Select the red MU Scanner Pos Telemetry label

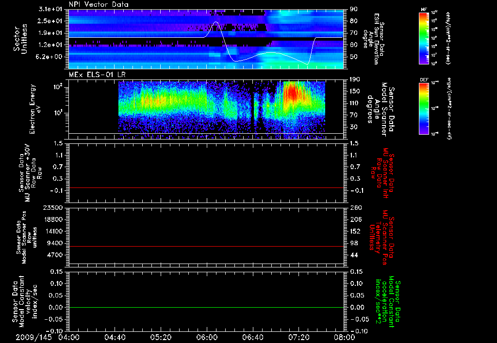(x=382, y=237)
